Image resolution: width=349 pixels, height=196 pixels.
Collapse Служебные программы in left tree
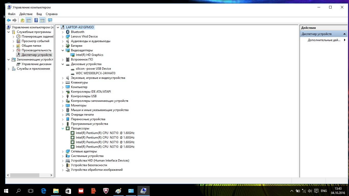click(x=9, y=32)
